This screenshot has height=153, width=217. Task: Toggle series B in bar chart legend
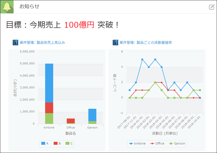tap(57, 143)
